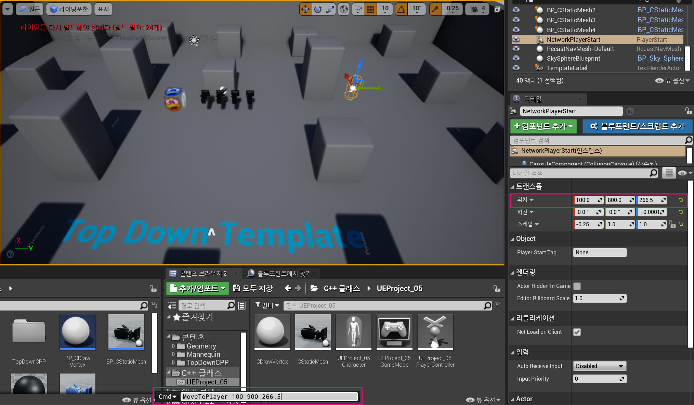Expand the Geometry folder in content tree
This screenshot has width=694, height=405.
click(x=173, y=346)
